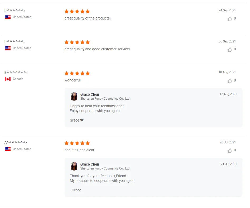Click Grace Chen name in 21 Jul reply
Image resolution: width=250 pixels, height=208 pixels.
coord(90,164)
